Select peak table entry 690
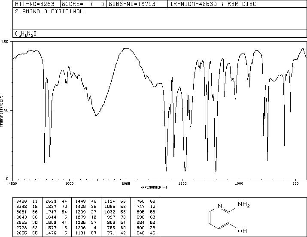 140,217
